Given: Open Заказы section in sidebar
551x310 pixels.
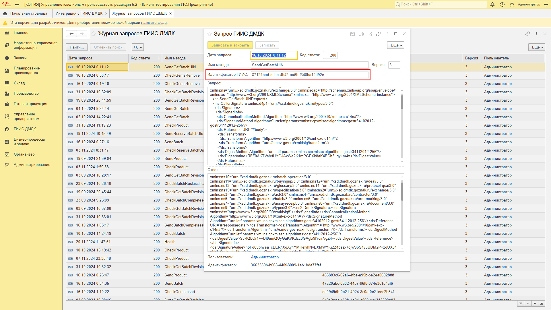Looking at the screenshot, I should [20, 58].
